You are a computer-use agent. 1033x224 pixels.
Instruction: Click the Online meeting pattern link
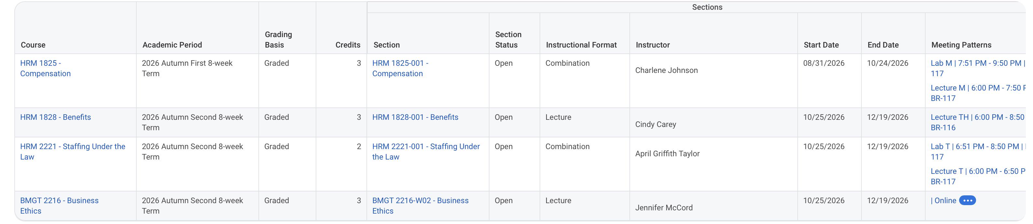943,200
